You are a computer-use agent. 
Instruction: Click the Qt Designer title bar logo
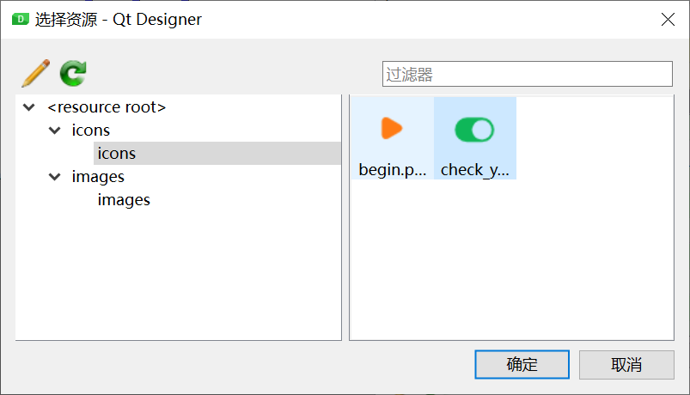(x=20, y=20)
